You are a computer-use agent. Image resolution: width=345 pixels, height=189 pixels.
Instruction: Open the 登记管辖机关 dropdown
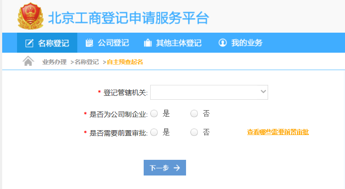coord(209,92)
